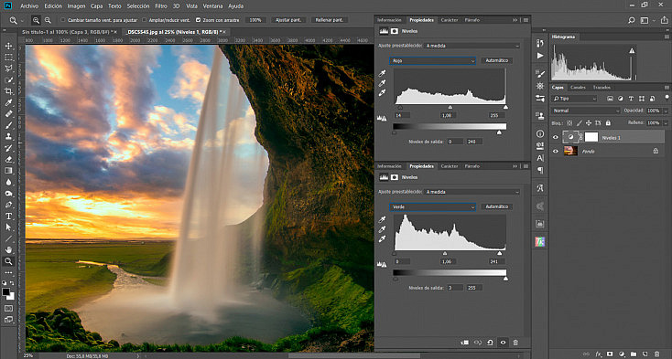672x359 pixels.
Task: Enable 'Ampliar/reducir vent.' checkbox
Action: [x=144, y=20]
